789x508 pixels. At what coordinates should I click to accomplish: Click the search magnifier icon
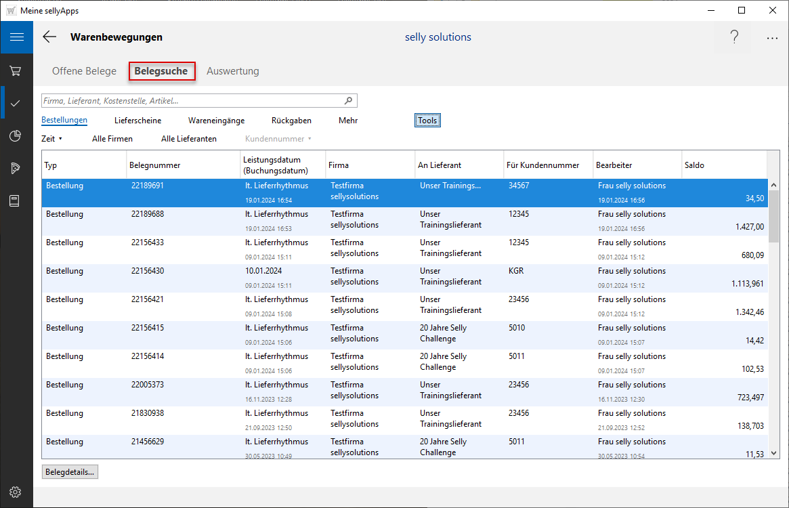(x=348, y=101)
